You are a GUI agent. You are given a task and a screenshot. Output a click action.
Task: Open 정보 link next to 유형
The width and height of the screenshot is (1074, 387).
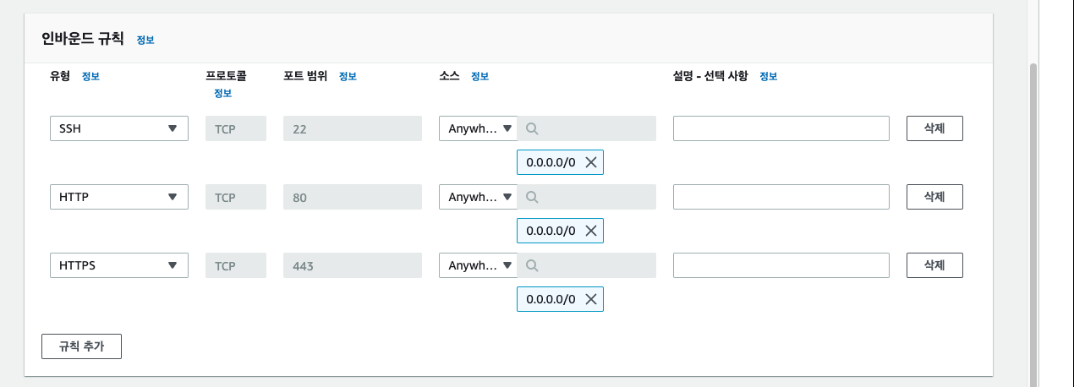pos(90,76)
